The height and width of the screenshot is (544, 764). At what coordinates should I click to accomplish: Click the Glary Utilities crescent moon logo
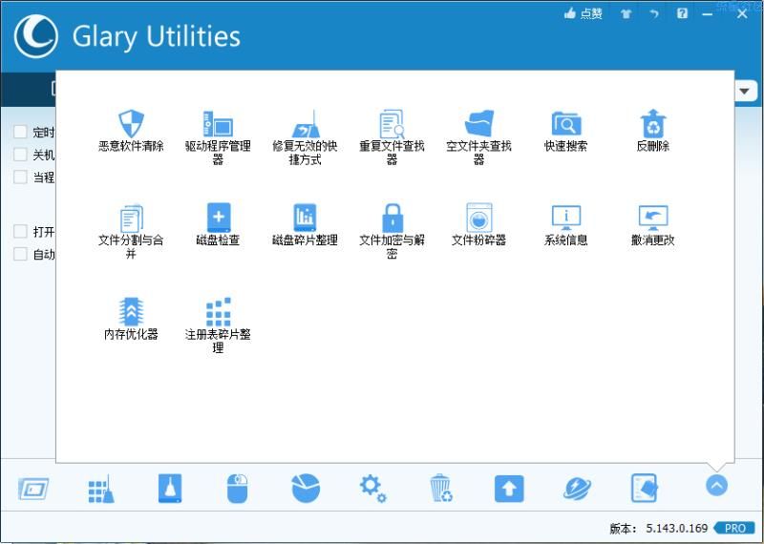pos(36,36)
